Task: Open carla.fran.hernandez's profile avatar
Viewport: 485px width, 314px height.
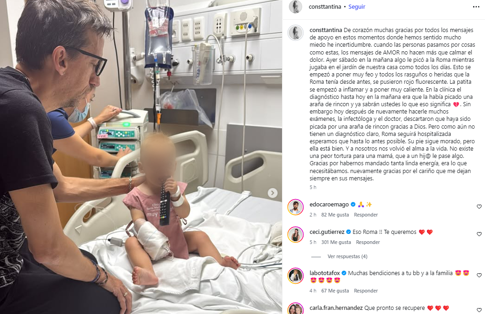Action: [295, 309]
